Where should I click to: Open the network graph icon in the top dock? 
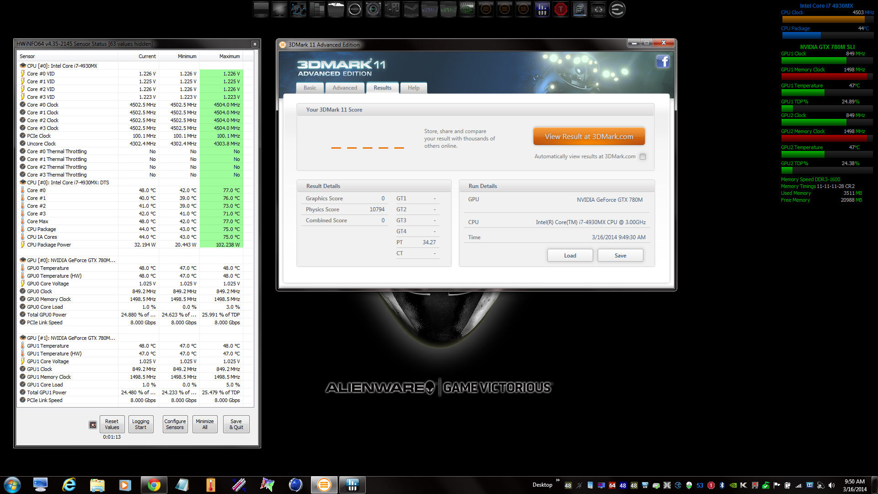click(x=298, y=10)
